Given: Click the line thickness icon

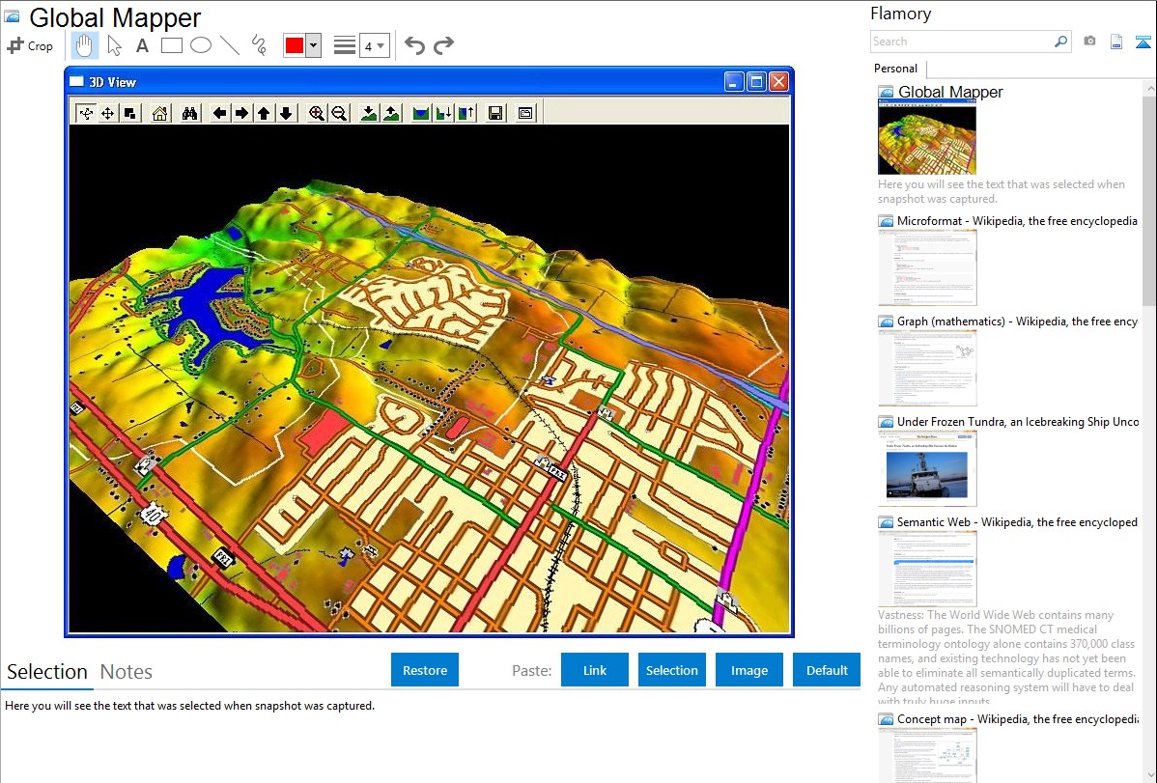Looking at the screenshot, I should tap(345, 45).
